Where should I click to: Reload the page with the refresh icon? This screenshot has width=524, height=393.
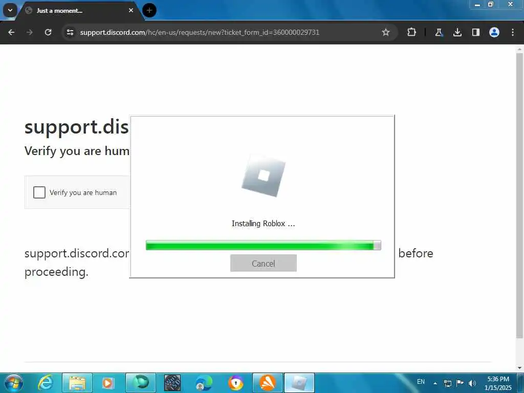tap(48, 32)
